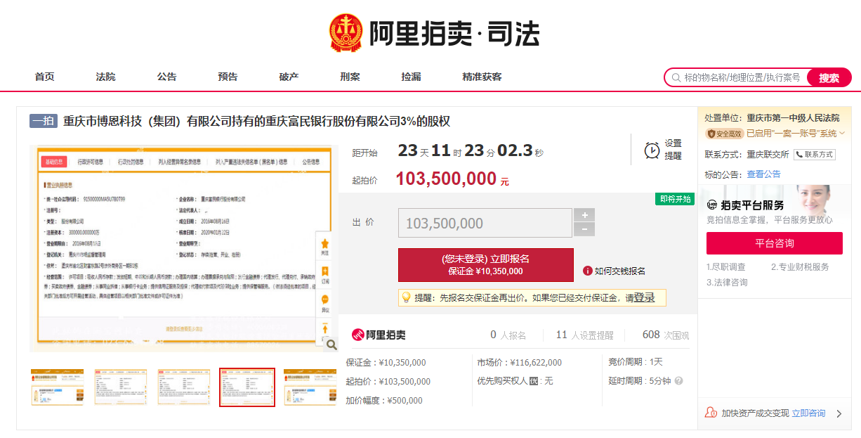Click the 安全高效 shield badge
Screen dimensions: 861x438
pos(723,133)
